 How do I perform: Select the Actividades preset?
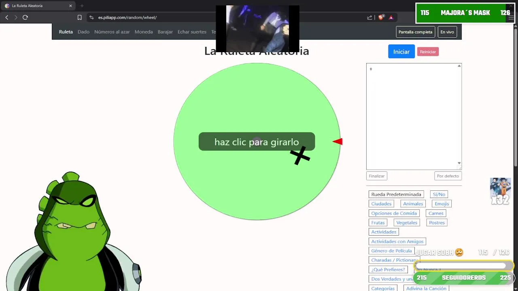(x=384, y=232)
